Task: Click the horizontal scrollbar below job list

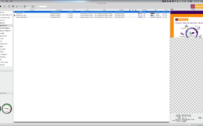Action: coord(92,122)
